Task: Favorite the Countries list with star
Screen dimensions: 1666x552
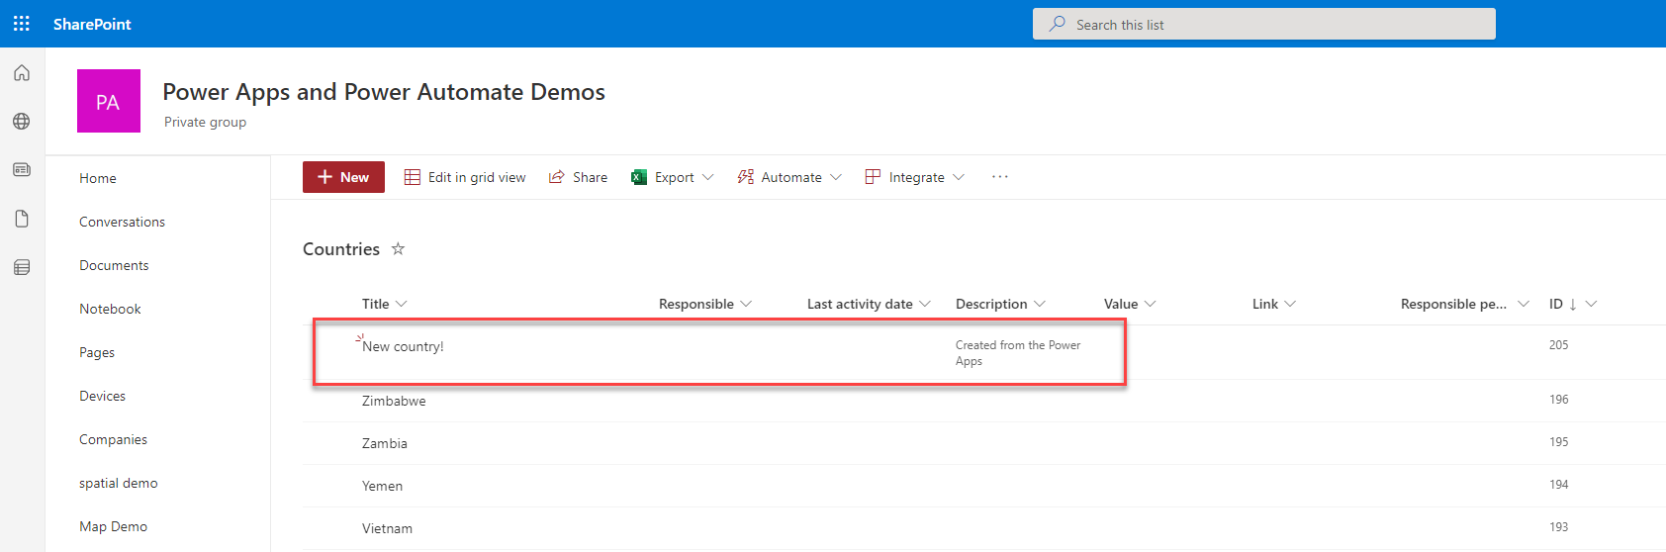Action: (x=398, y=249)
